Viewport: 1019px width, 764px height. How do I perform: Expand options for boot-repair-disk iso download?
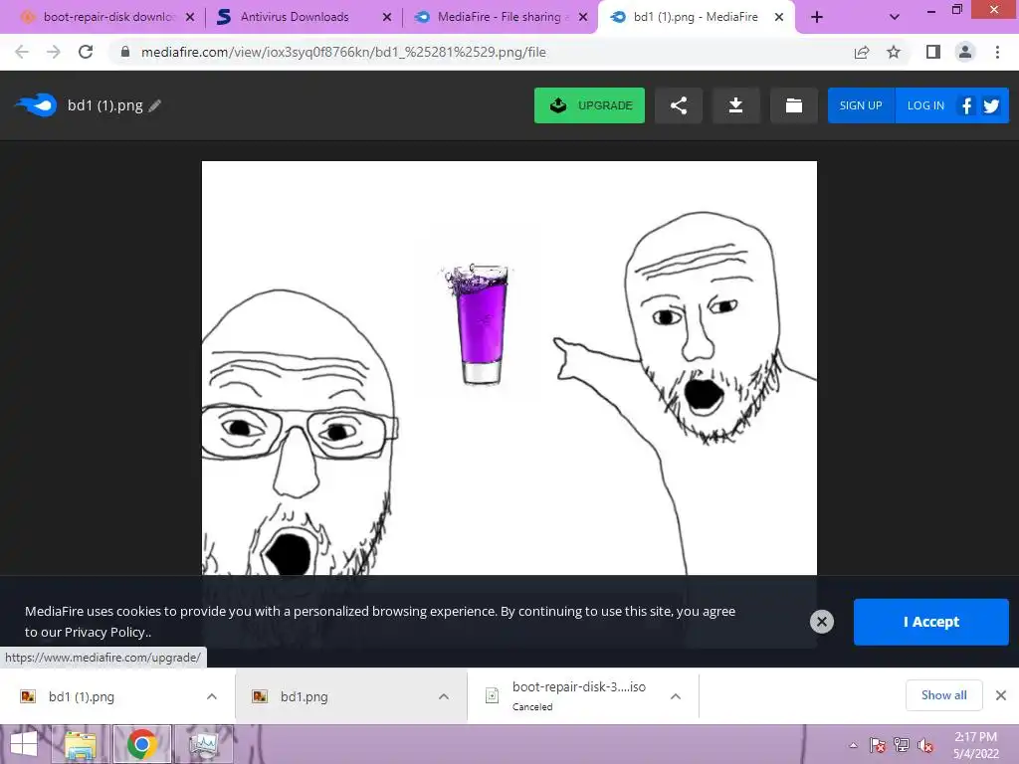(676, 696)
